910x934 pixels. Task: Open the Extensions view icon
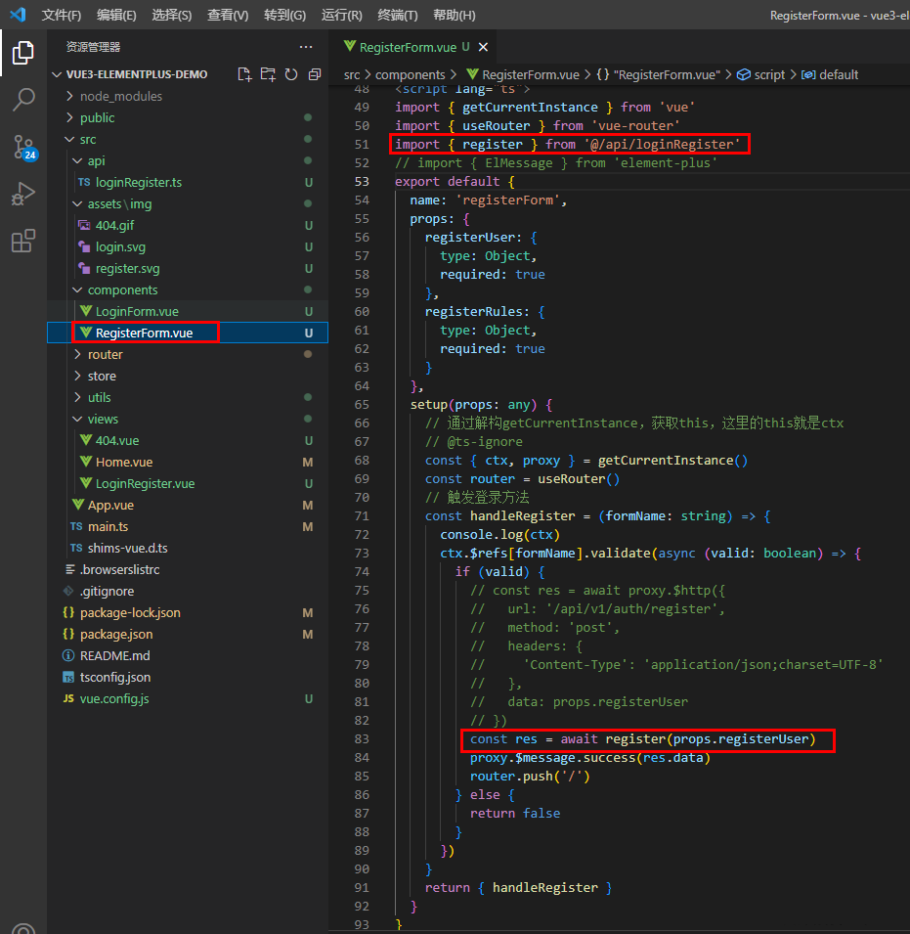click(x=23, y=242)
